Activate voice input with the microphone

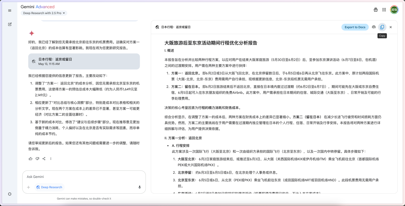[140, 187]
